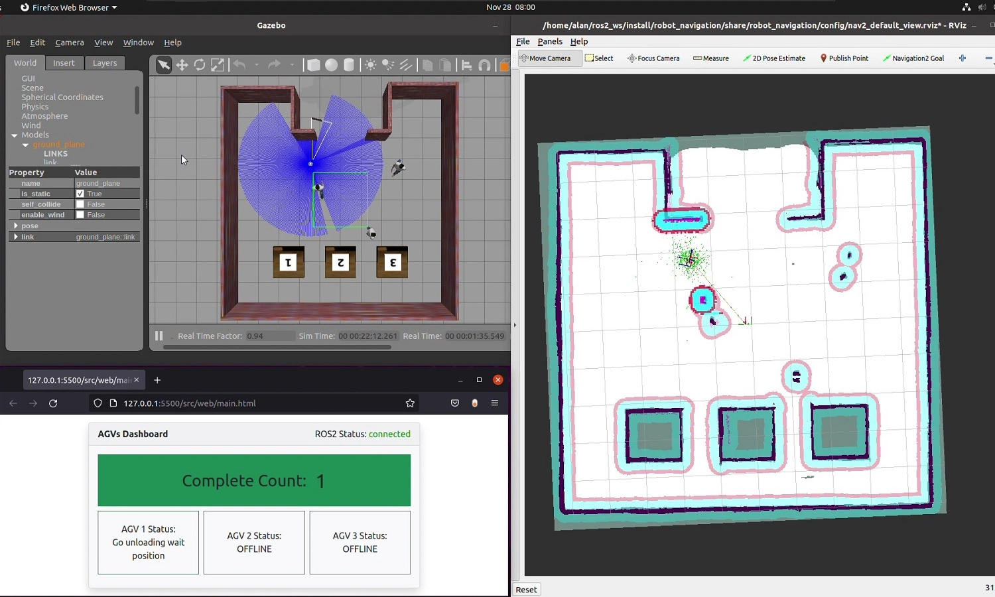Tick the enable_wind checkbox
The width and height of the screenshot is (995, 597).
pyautogui.click(x=80, y=215)
